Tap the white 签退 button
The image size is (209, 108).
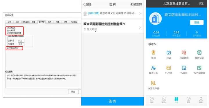coord(197,22)
